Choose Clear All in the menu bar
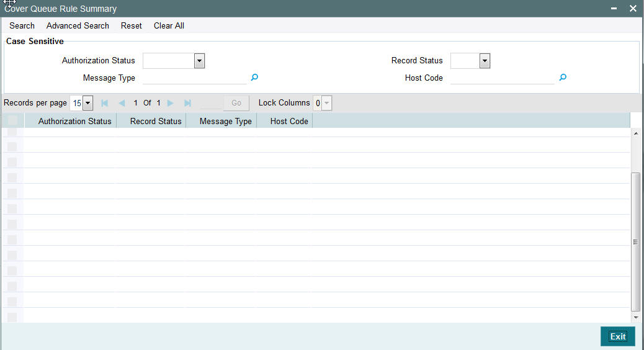 coord(169,25)
